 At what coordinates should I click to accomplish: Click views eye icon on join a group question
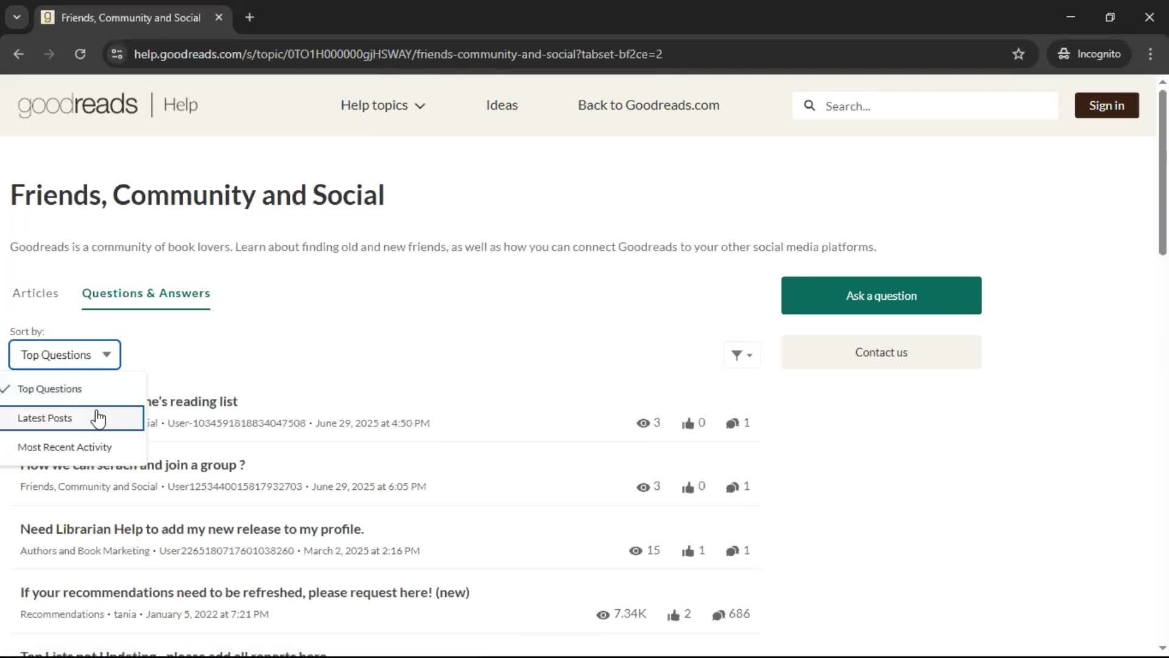coord(642,487)
